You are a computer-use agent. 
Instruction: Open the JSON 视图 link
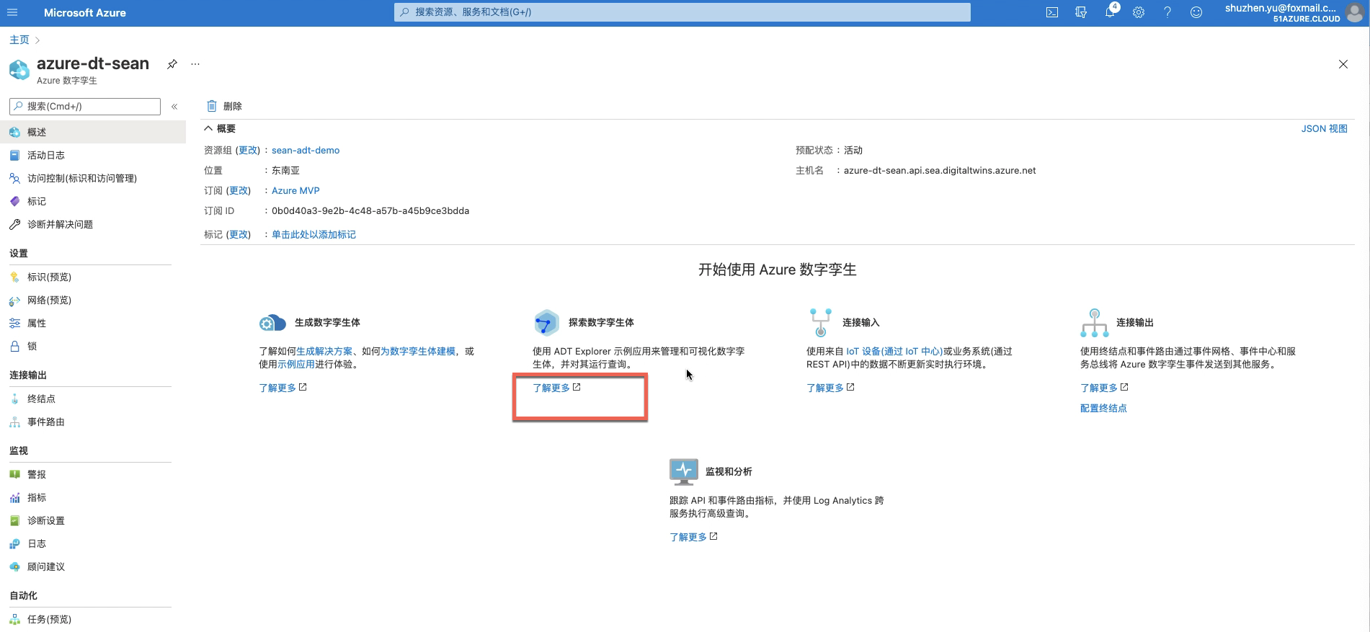[x=1324, y=128]
